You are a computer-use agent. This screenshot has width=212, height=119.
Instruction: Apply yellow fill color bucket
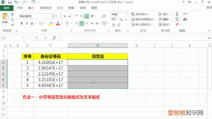[51, 23]
